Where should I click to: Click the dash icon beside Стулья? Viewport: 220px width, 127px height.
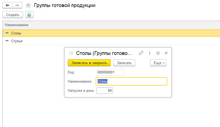point(7,41)
